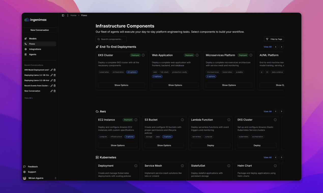Viewport: 323px width, 193px height.
Task: Edit the Recent Events from Cluster conversation
Action: 52,86
